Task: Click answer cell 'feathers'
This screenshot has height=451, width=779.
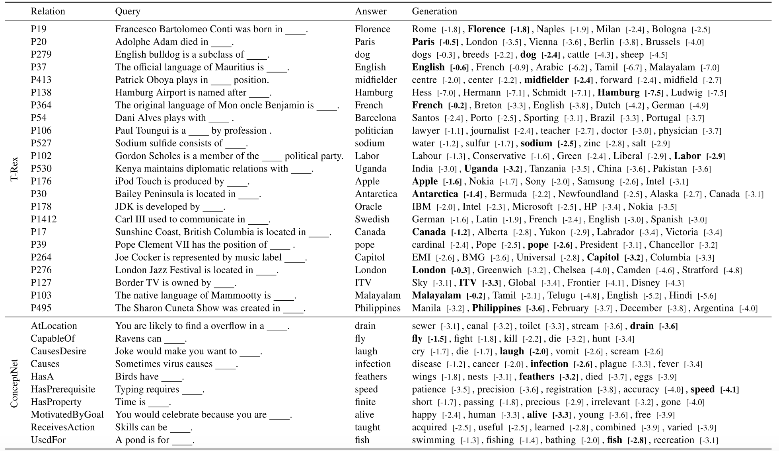Action: 371,377
